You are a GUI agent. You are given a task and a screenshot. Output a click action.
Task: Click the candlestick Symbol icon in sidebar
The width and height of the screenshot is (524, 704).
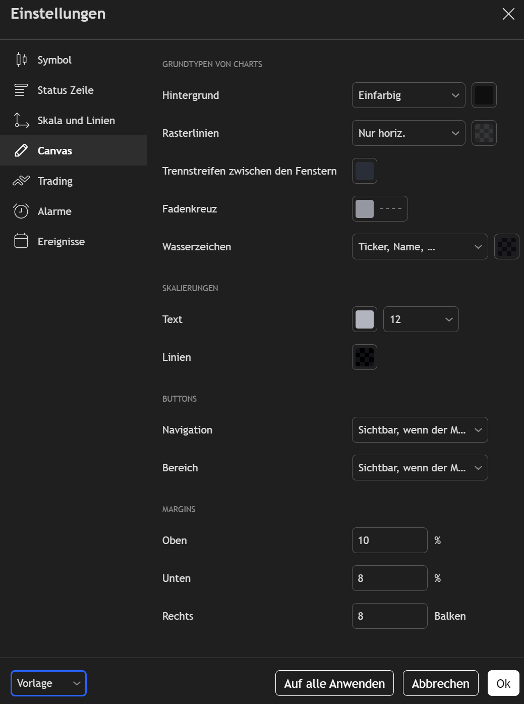click(21, 60)
